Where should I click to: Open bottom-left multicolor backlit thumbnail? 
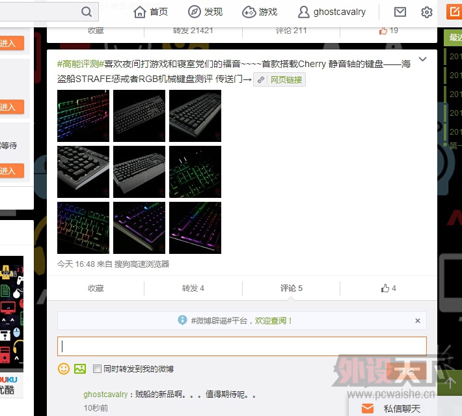(x=83, y=228)
